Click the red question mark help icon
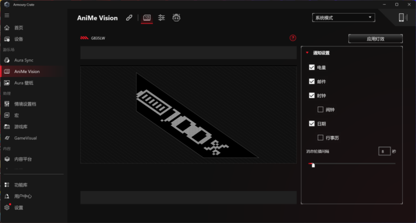 (292, 38)
